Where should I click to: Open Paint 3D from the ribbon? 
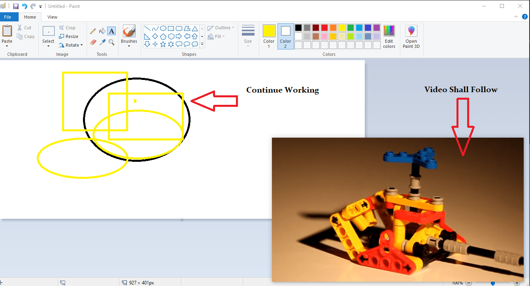point(411,37)
